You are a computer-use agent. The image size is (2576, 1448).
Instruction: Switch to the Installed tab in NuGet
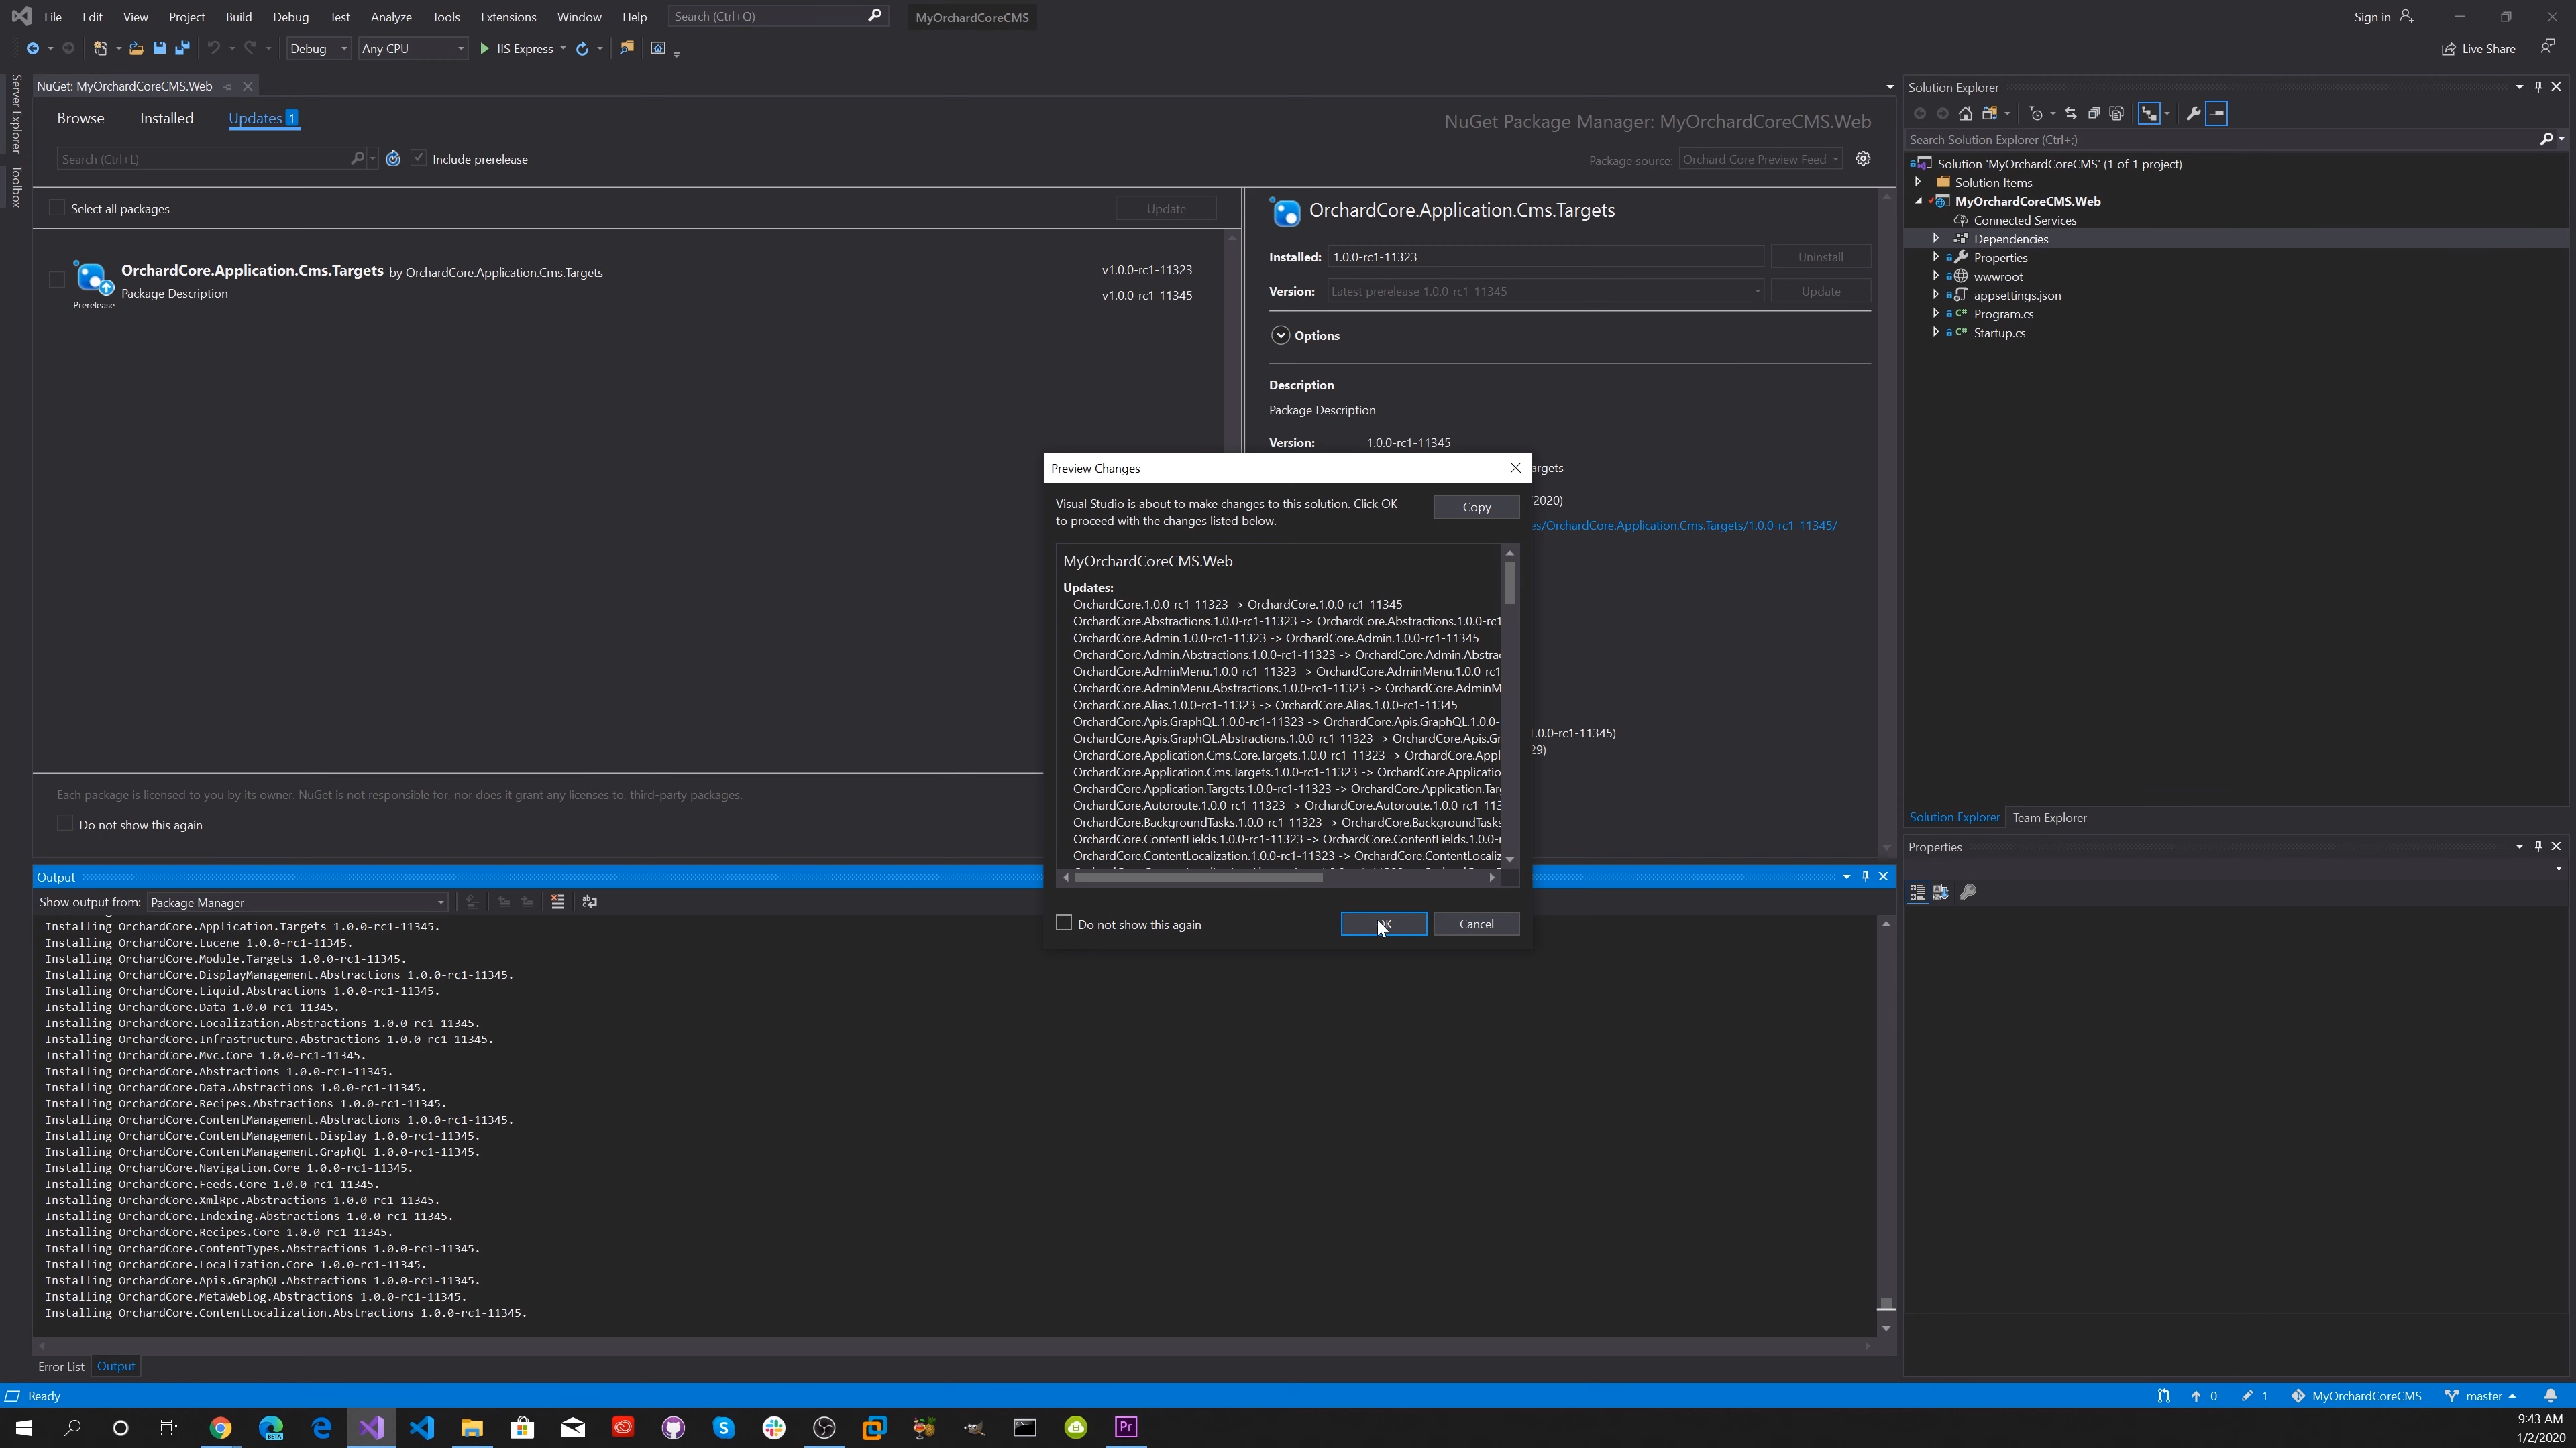[x=167, y=118]
